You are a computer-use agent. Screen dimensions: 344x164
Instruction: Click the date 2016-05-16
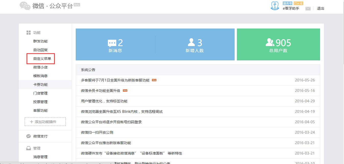(305, 91)
